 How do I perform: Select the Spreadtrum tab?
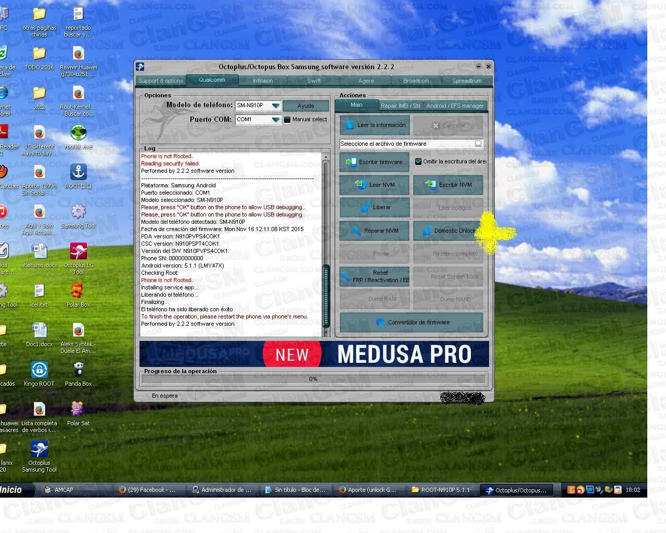[467, 81]
